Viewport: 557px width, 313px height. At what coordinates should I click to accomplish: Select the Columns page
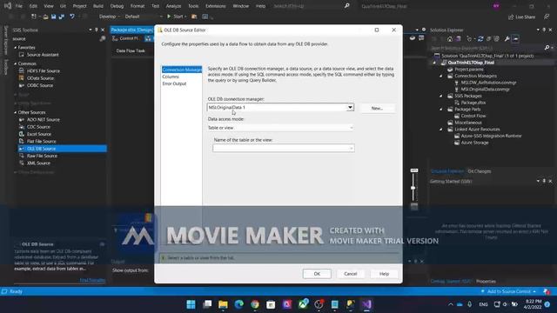(171, 77)
